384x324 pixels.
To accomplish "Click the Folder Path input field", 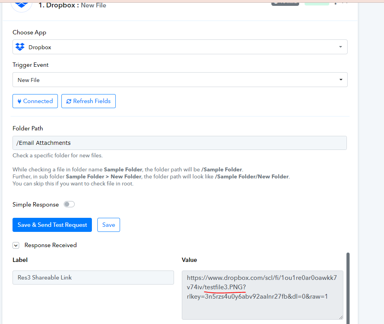I will click(x=179, y=143).
